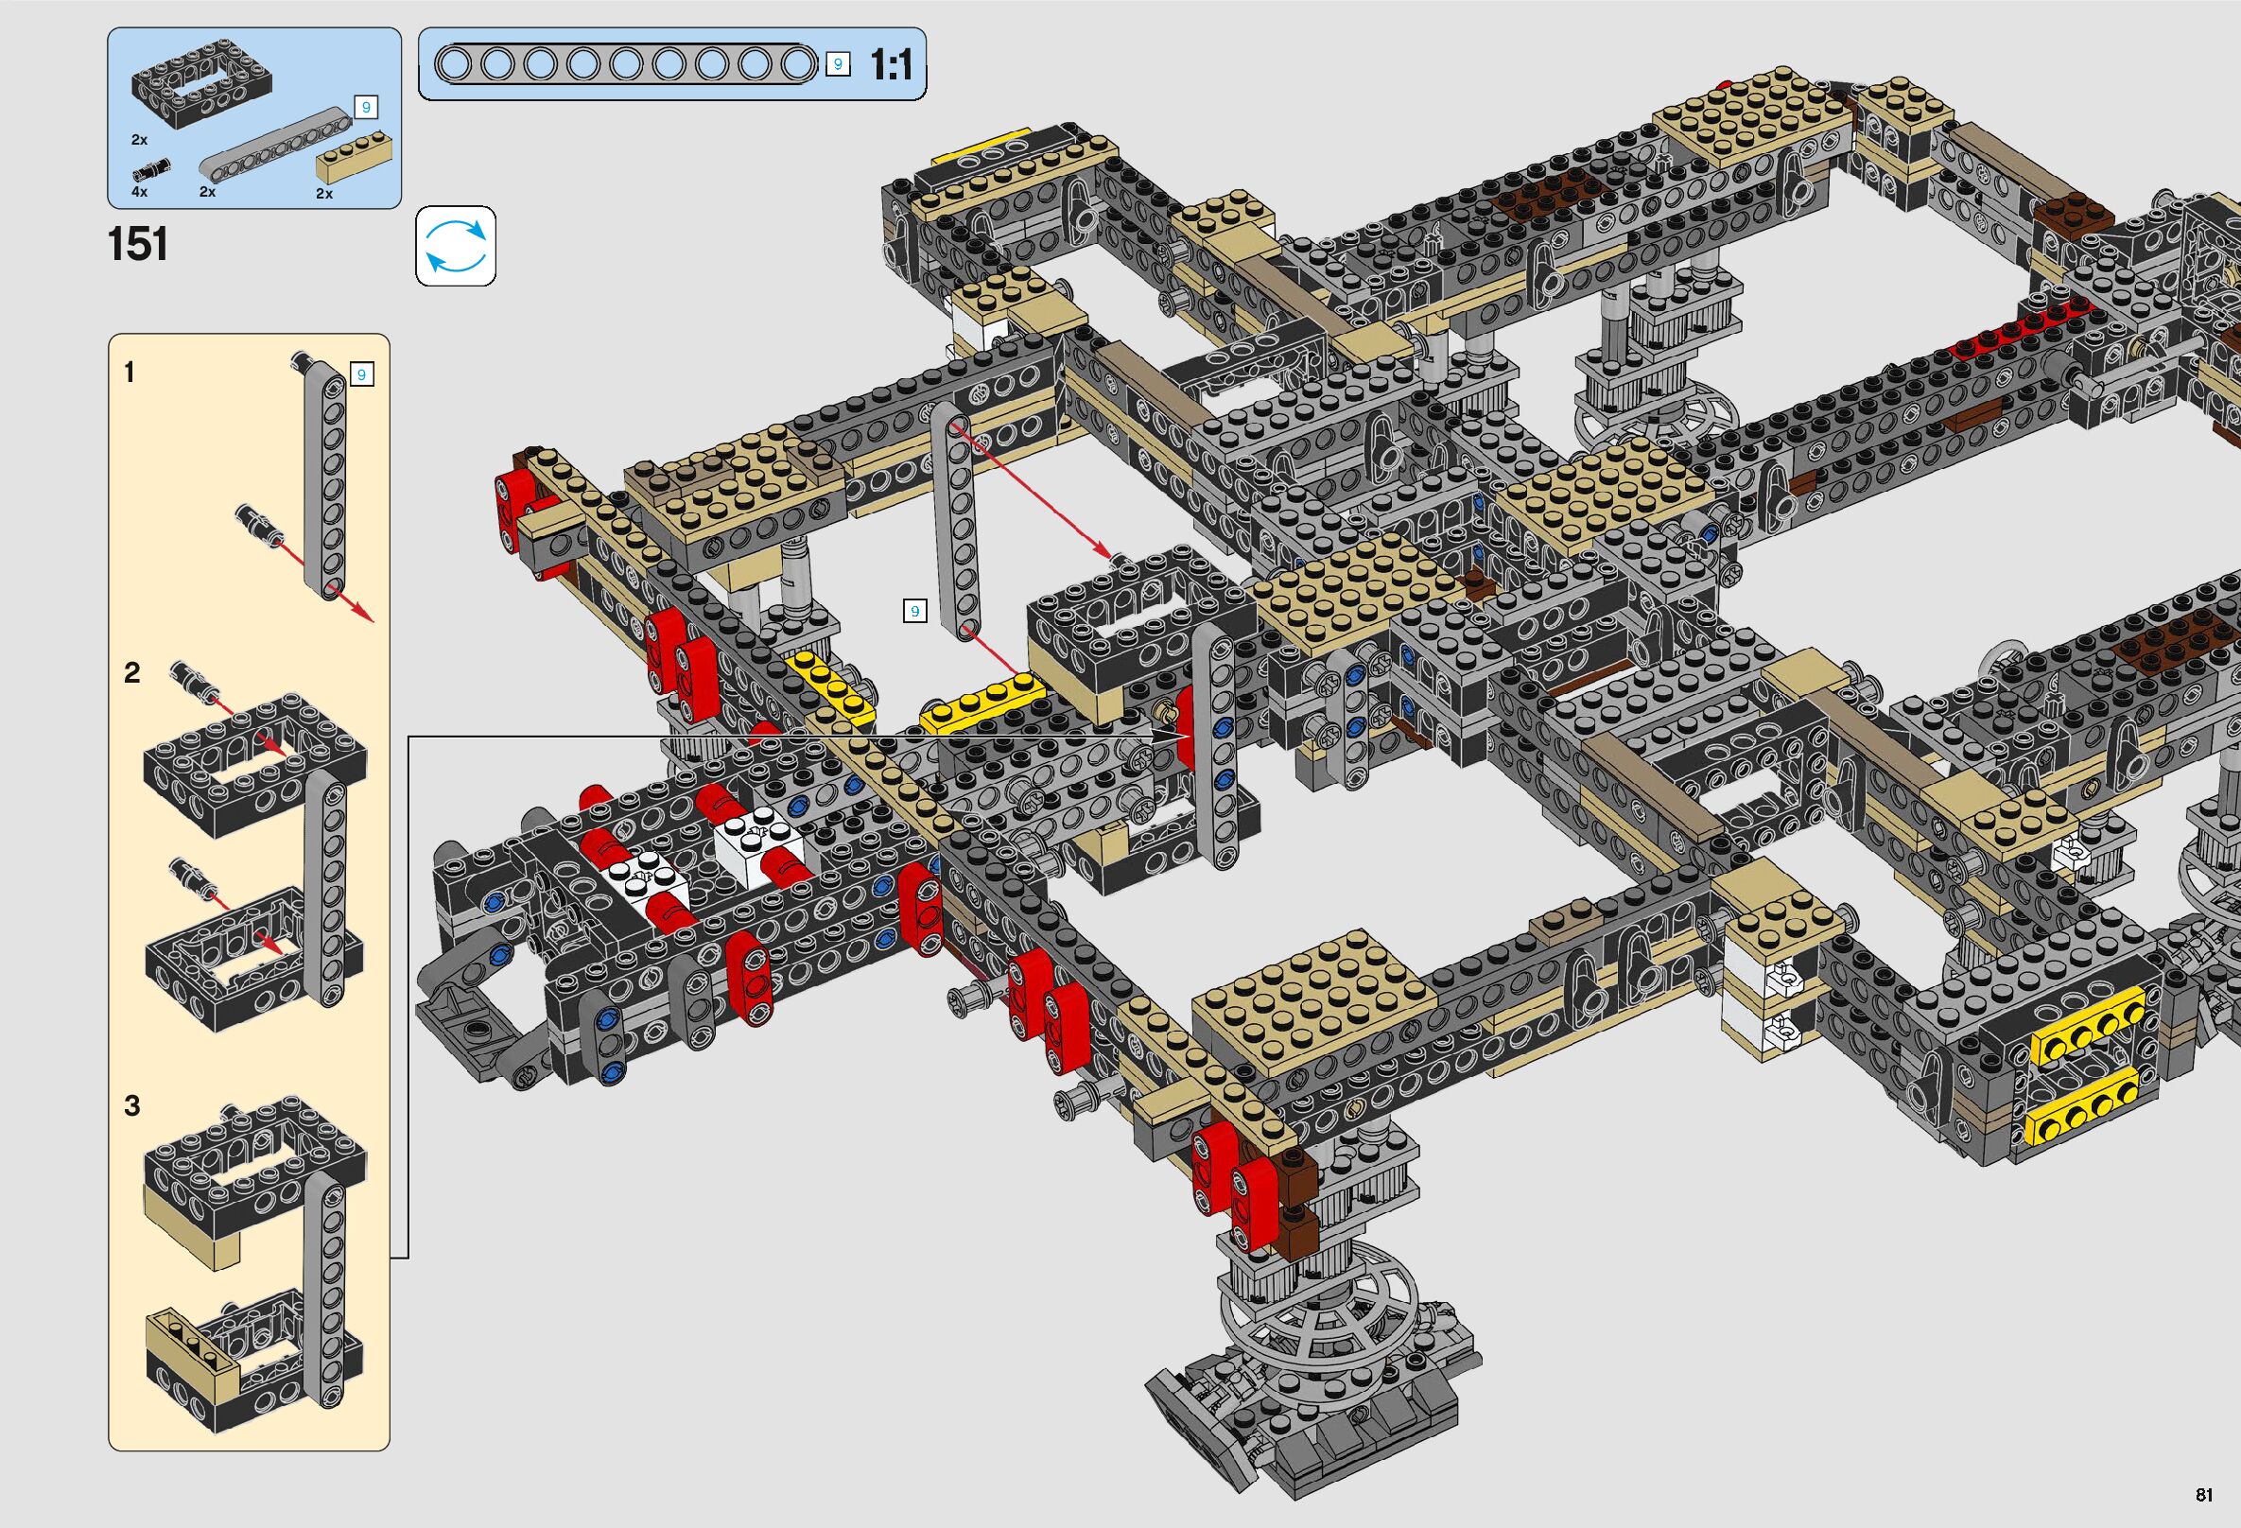Click the page number 81
The height and width of the screenshot is (1528, 2241).
point(2203,1495)
